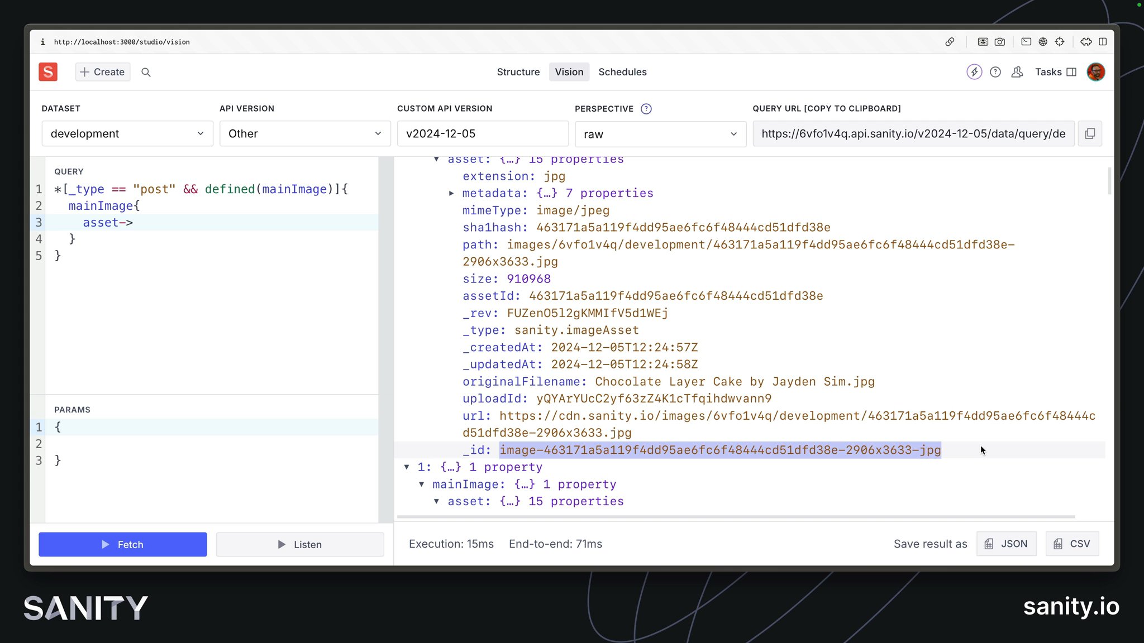Screen dimensions: 1144x643
Task: Select the Structure tab
Action: tap(518, 71)
